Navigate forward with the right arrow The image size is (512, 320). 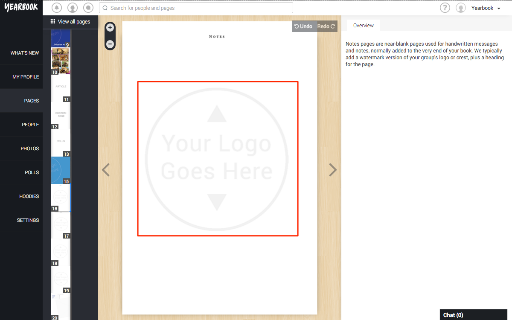(x=333, y=169)
